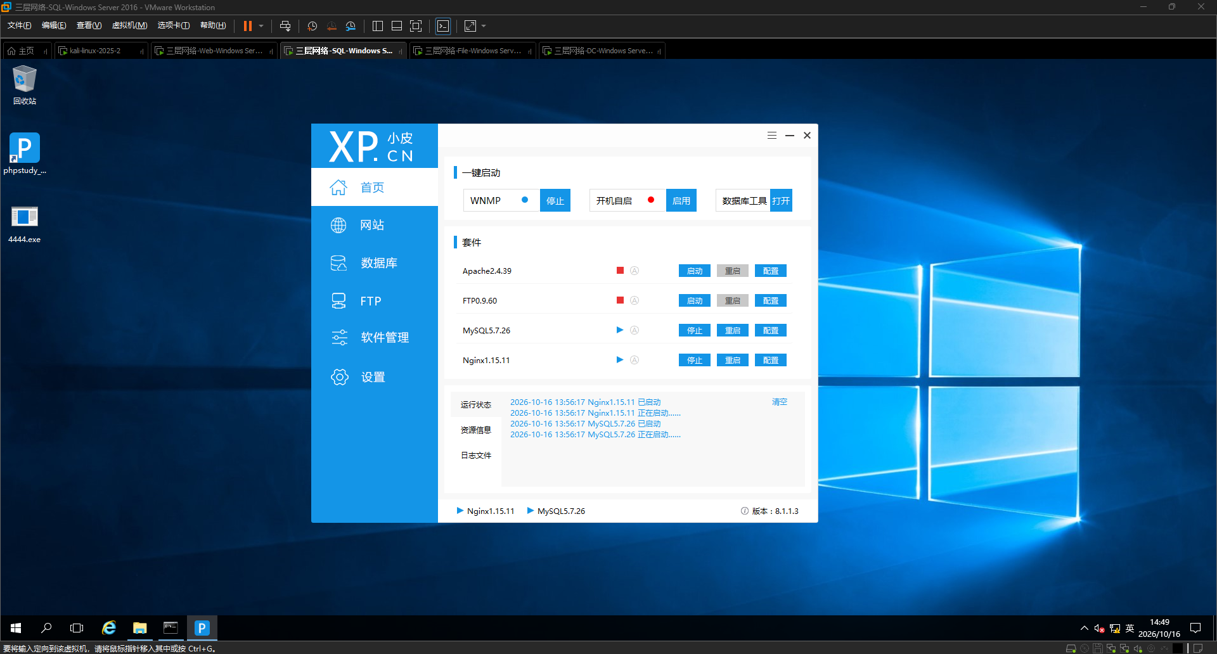Start Apache2.4.39 service
The height and width of the screenshot is (654, 1217).
click(x=695, y=271)
